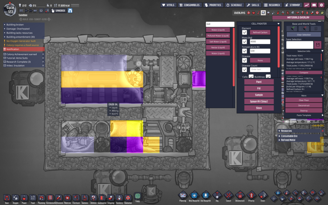Image resolution: width=328 pixels, height=205 pixels.
Task: Open the Shipping build category
Action: [111, 198]
